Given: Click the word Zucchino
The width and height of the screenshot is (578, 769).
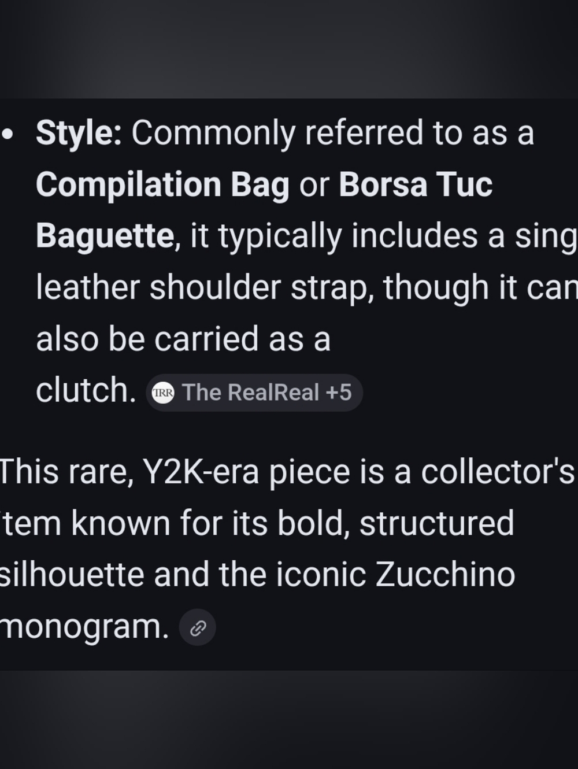Looking at the screenshot, I should pos(445,575).
